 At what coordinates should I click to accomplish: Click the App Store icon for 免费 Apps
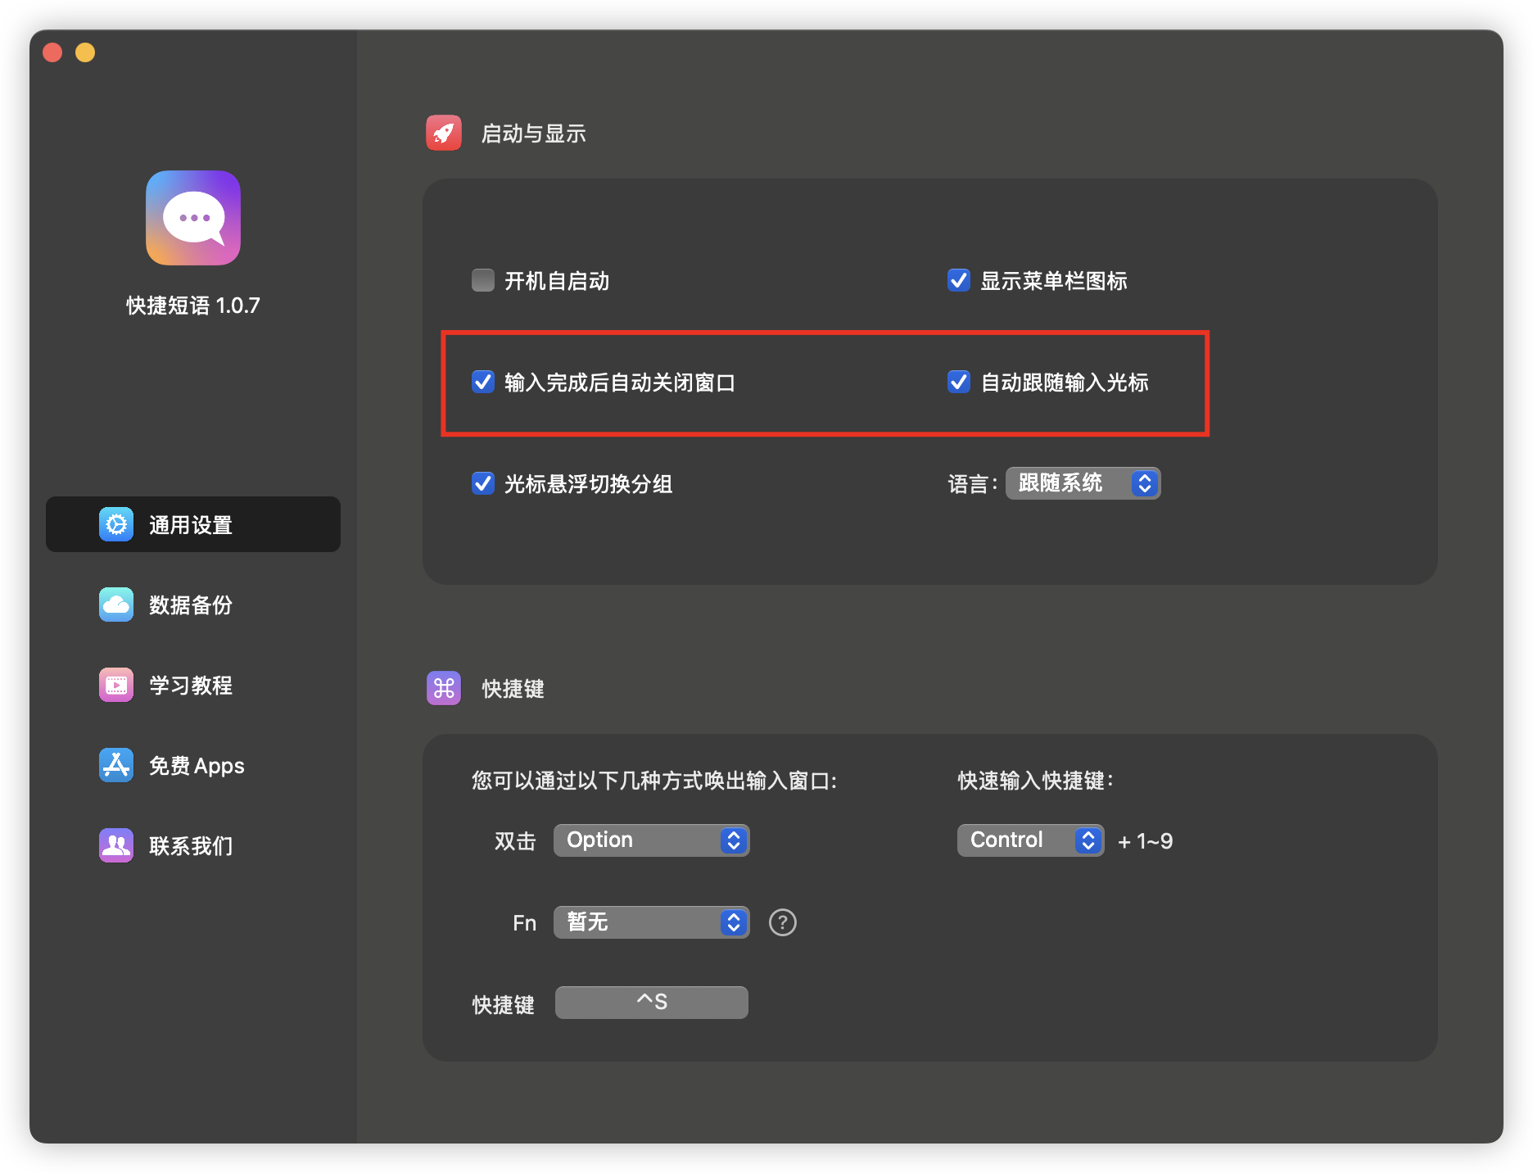point(116,765)
